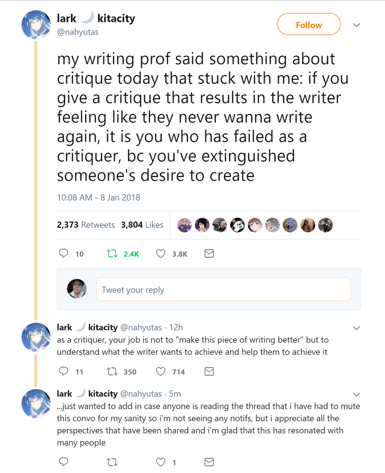Open the chevron menu beside Follow button
Screen dimensions: 385x473
[356, 25]
